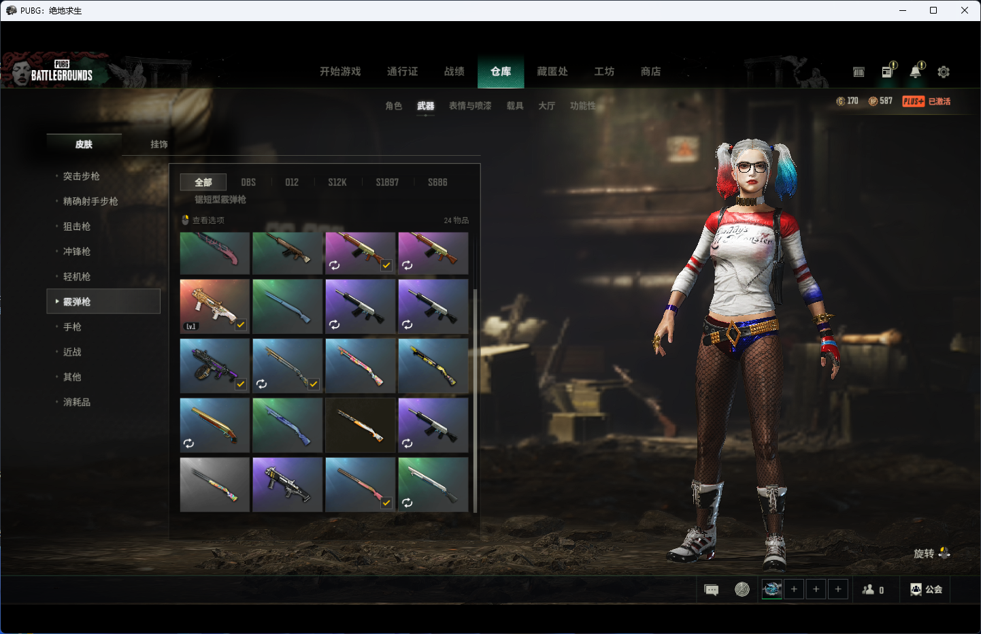Select the plain blue shotgun skin
The height and width of the screenshot is (634, 981).
(x=288, y=306)
